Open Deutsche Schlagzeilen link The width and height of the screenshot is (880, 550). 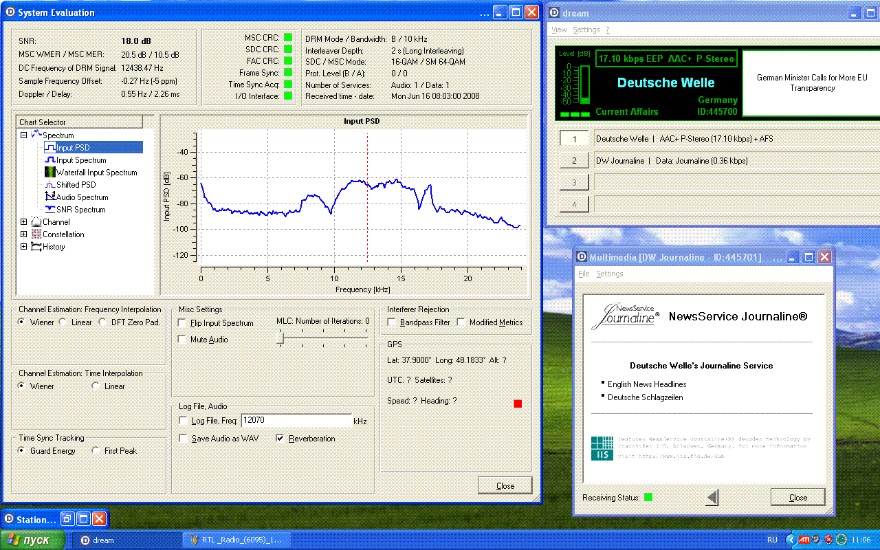[646, 397]
